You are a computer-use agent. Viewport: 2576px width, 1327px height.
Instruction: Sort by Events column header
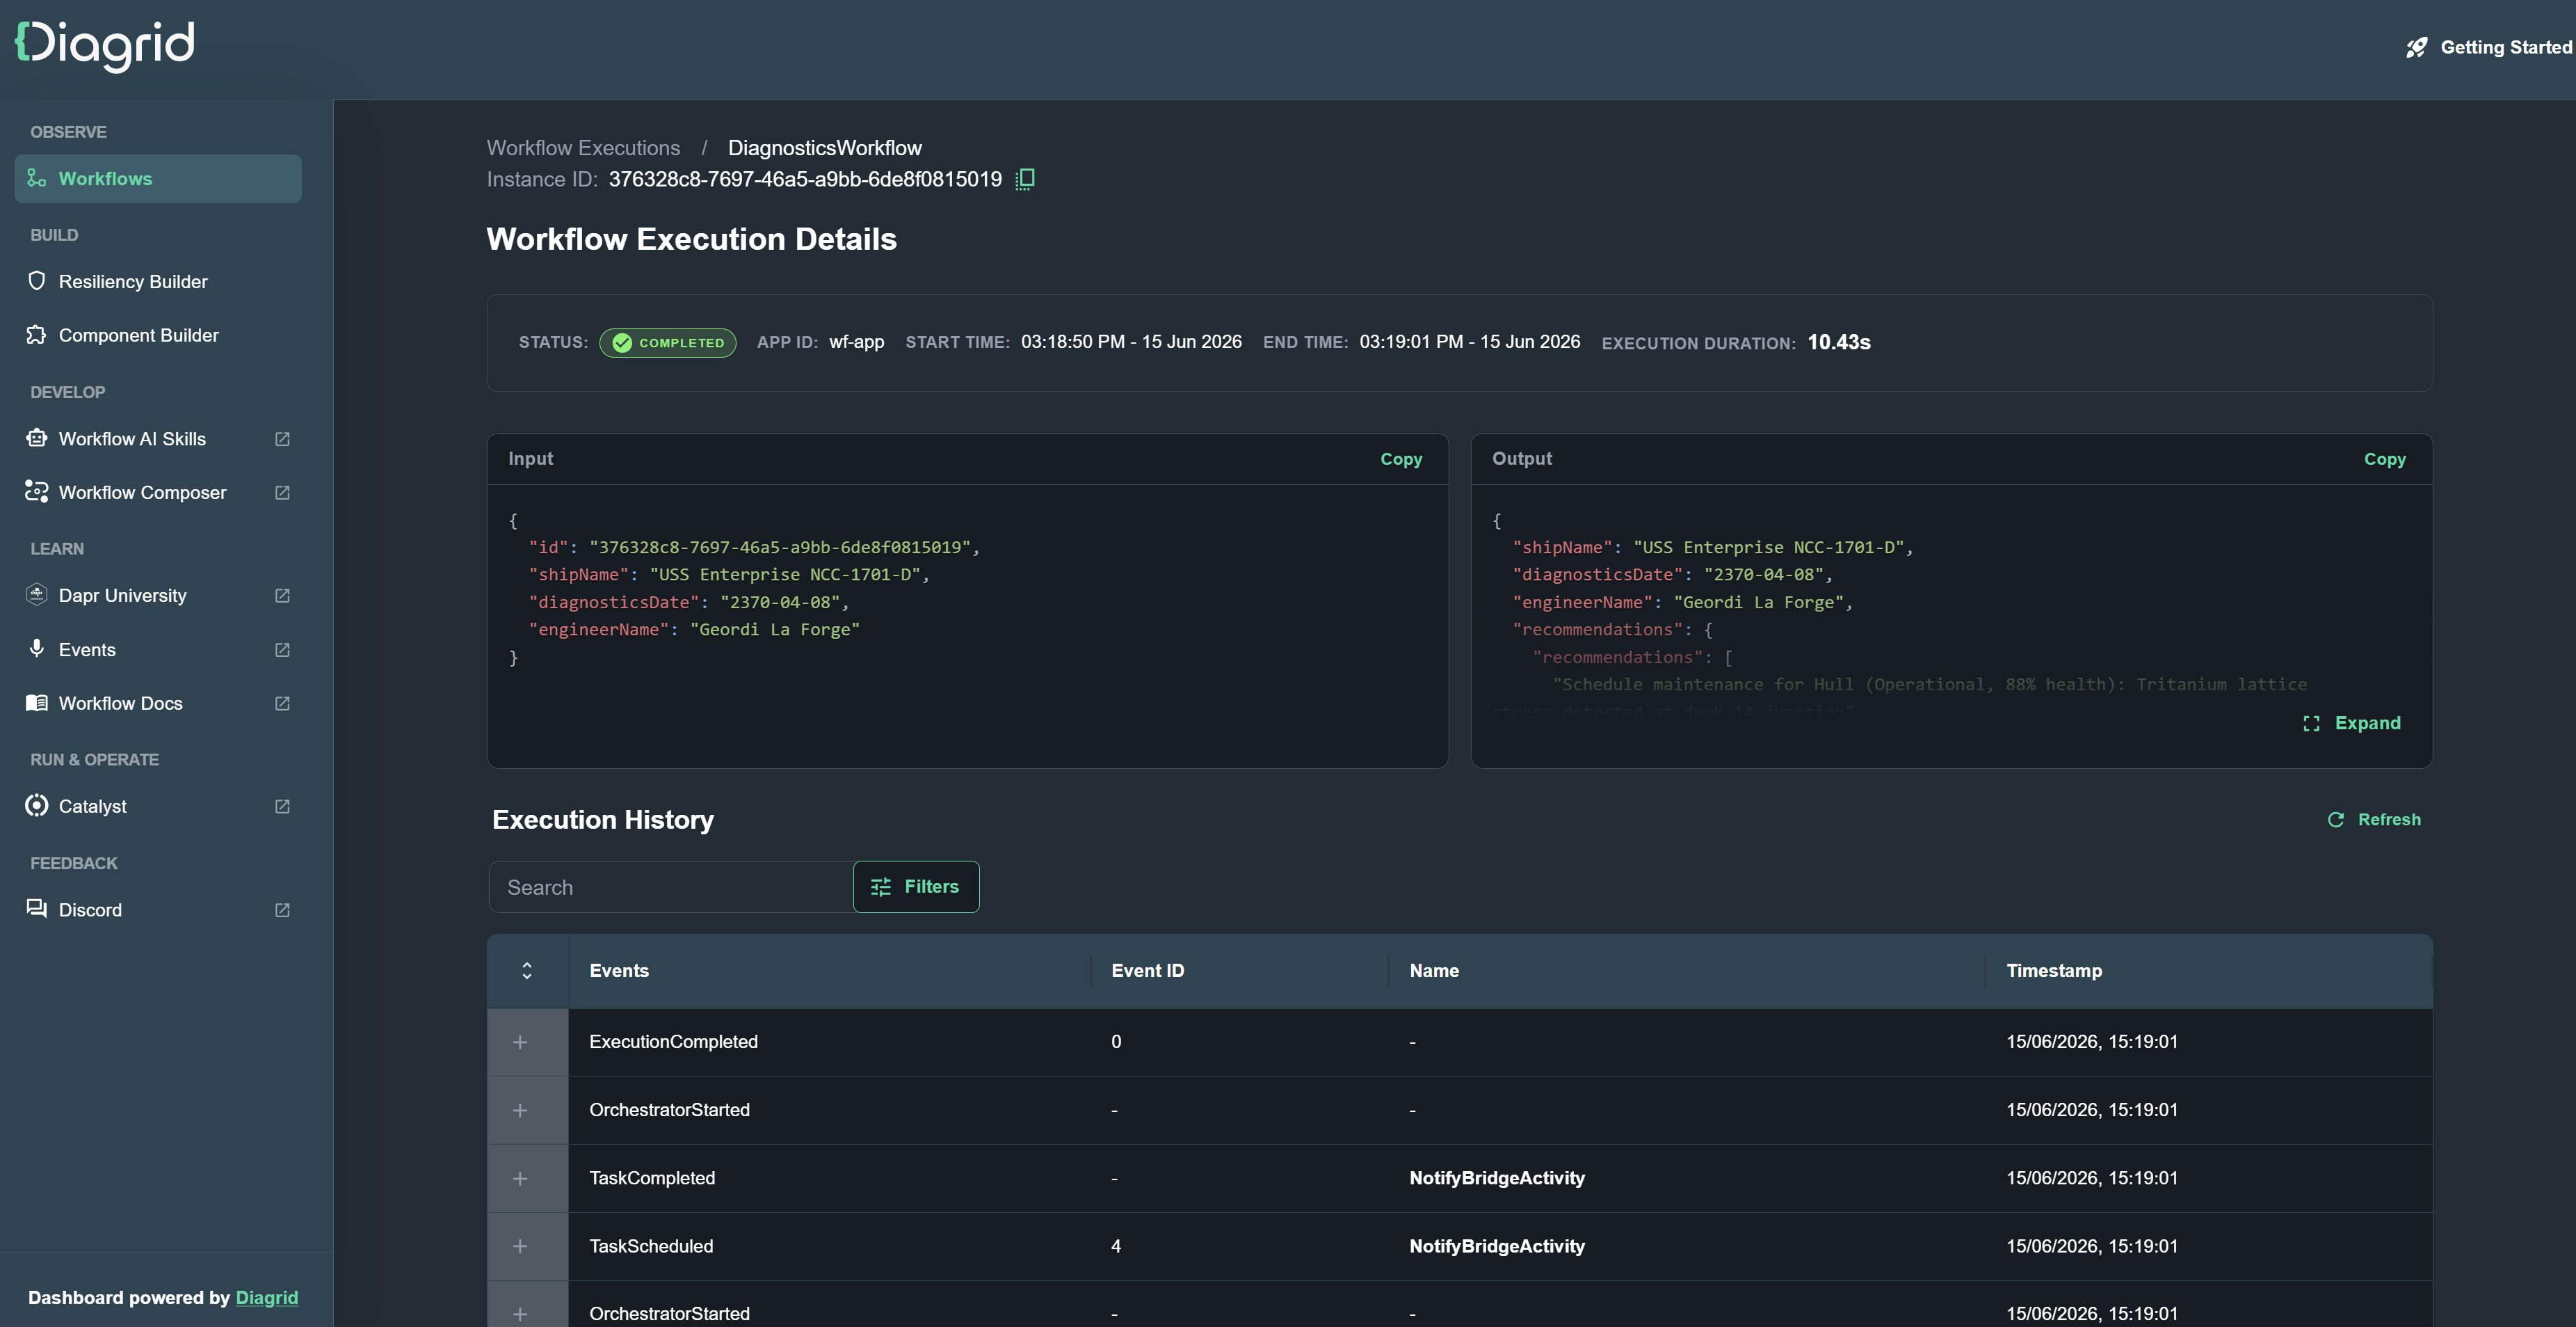tap(619, 971)
